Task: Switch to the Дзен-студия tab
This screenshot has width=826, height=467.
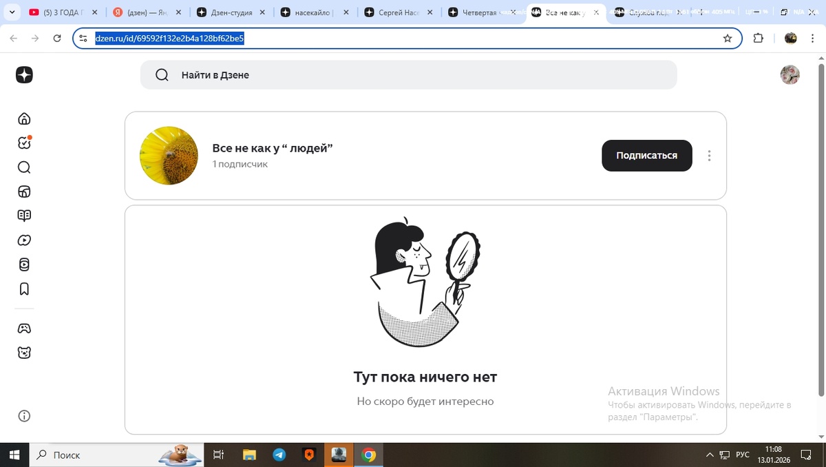Action: tap(230, 12)
